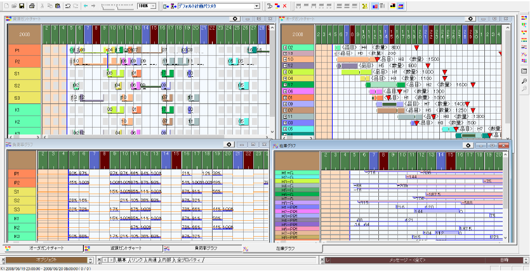This screenshot has height=271, width=530.
Task: Select the 基本 property tab
Action: (122, 260)
